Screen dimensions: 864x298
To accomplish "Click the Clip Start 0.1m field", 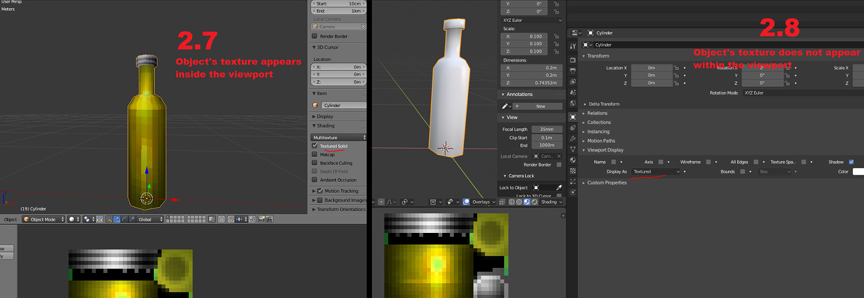I will pos(547,137).
